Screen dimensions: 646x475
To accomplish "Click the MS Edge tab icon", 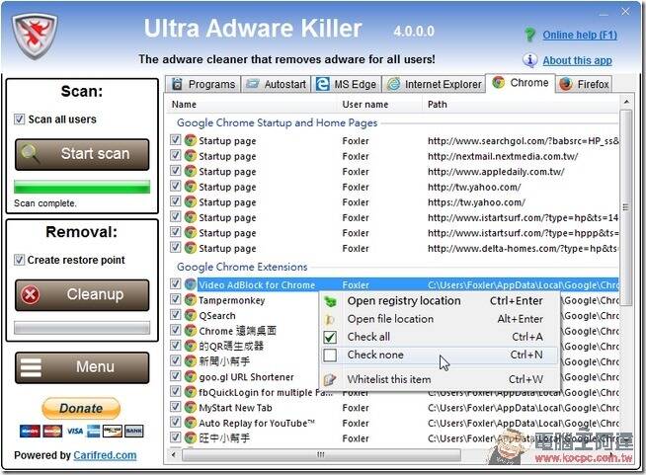I will point(323,84).
